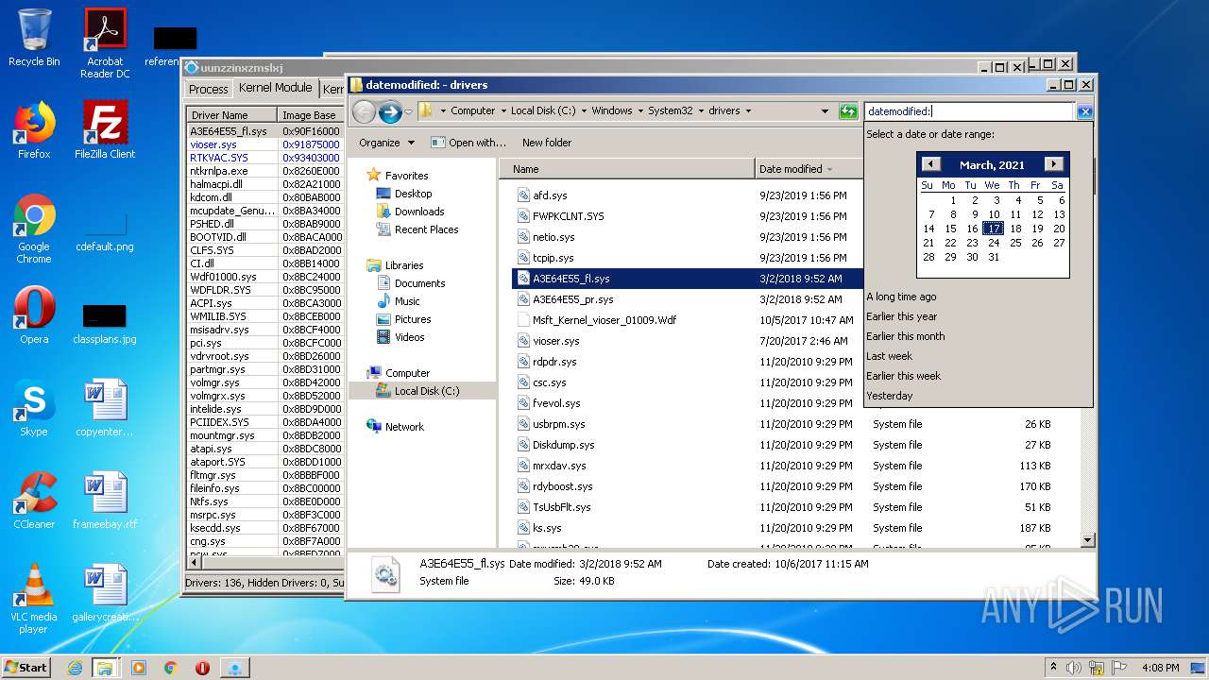Select ntkrnlpa.exe driver row
This screenshot has width=1209, height=680.
(x=264, y=171)
